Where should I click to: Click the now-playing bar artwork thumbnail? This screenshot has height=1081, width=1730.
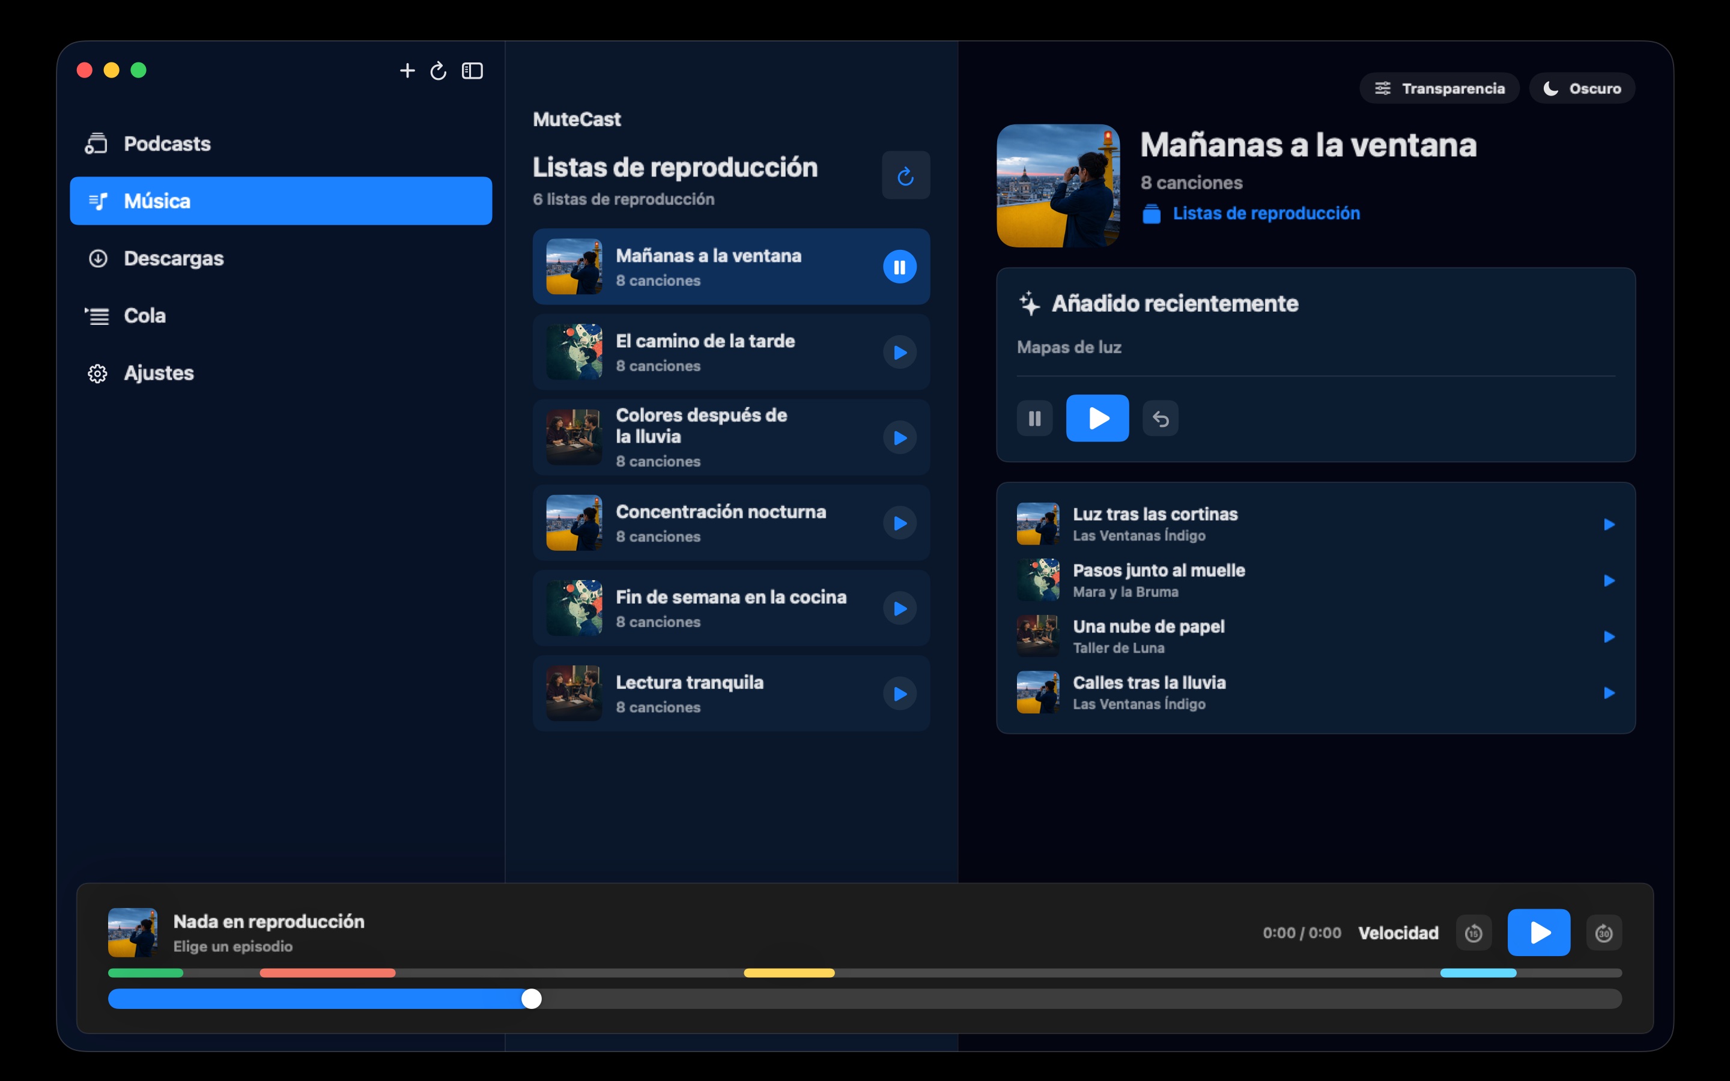(x=132, y=932)
